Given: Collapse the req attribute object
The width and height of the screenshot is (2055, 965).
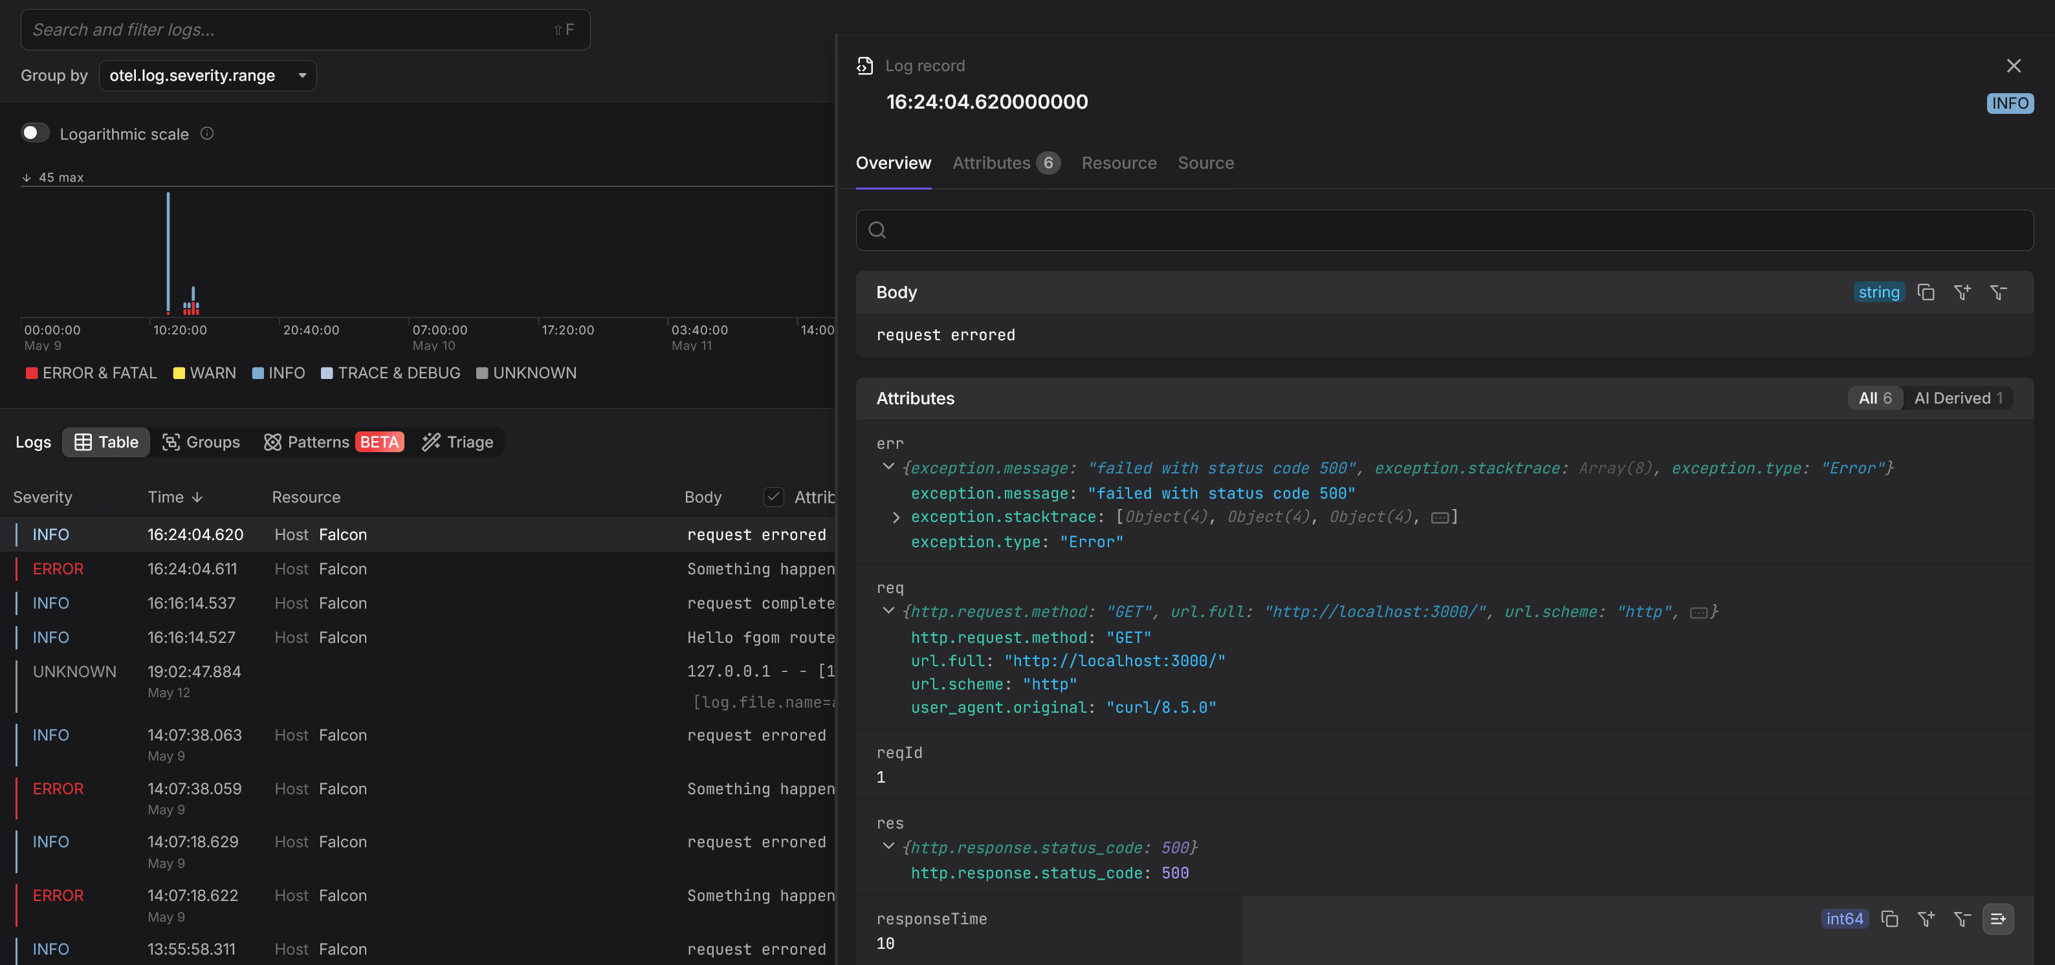Looking at the screenshot, I should [x=888, y=611].
